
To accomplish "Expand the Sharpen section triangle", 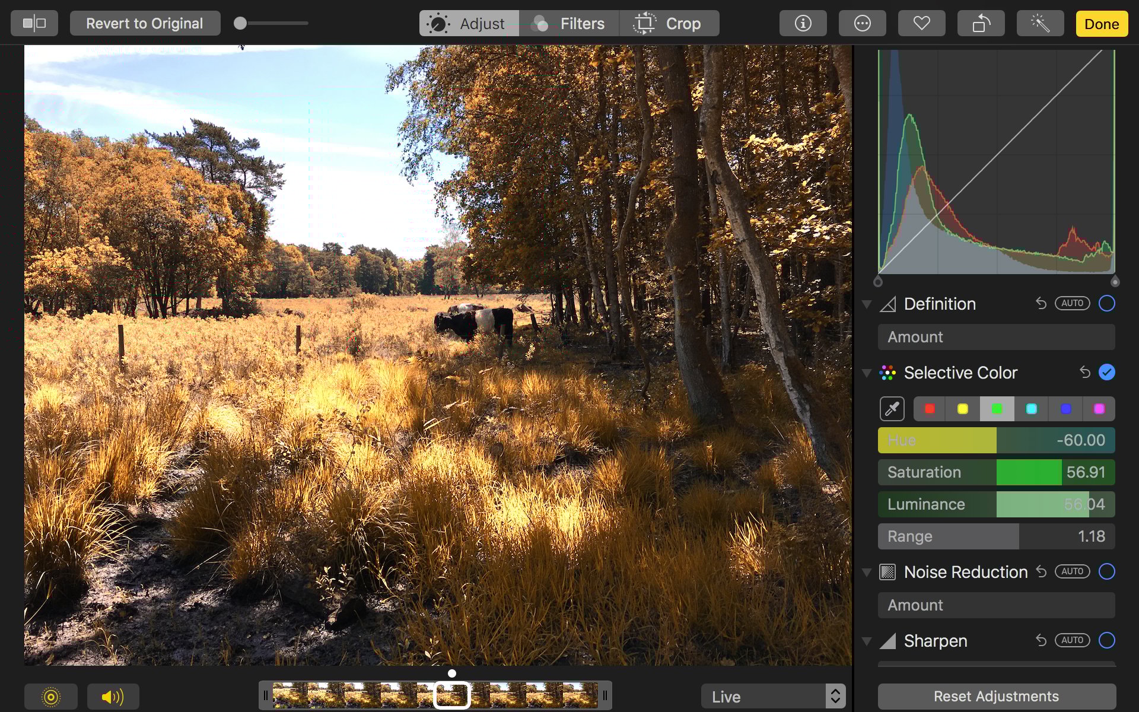I will (867, 641).
